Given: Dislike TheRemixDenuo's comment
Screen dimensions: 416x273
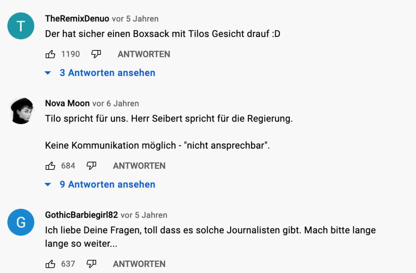Looking at the screenshot, I should 96,54.
